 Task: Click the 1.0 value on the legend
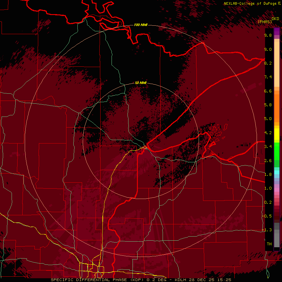[x=268, y=188]
